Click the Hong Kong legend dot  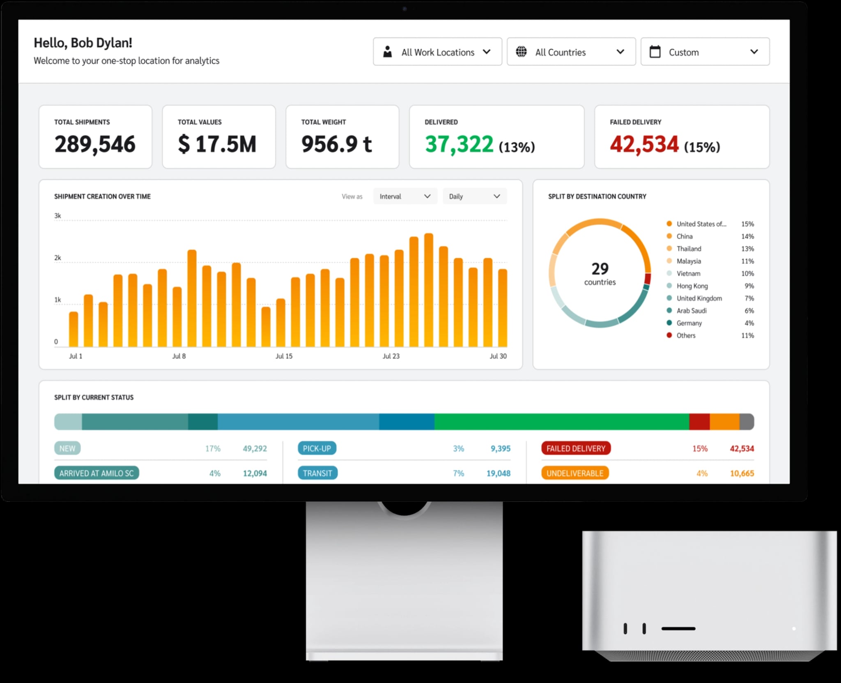point(669,286)
